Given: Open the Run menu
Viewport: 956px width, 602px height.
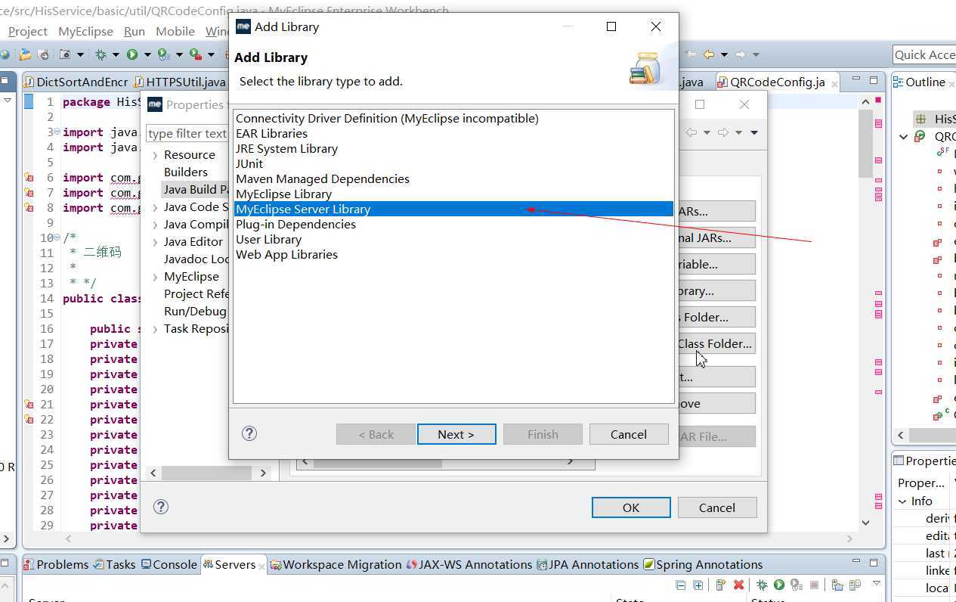Looking at the screenshot, I should click(135, 31).
